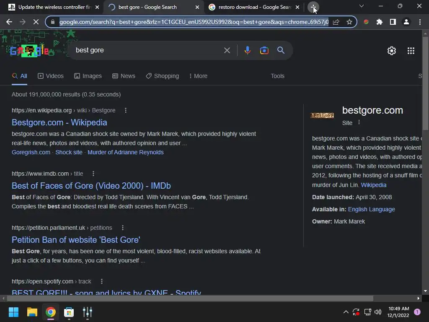429x322 pixels.
Task: Open the Extensions puzzle icon
Action: click(x=380, y=22)
